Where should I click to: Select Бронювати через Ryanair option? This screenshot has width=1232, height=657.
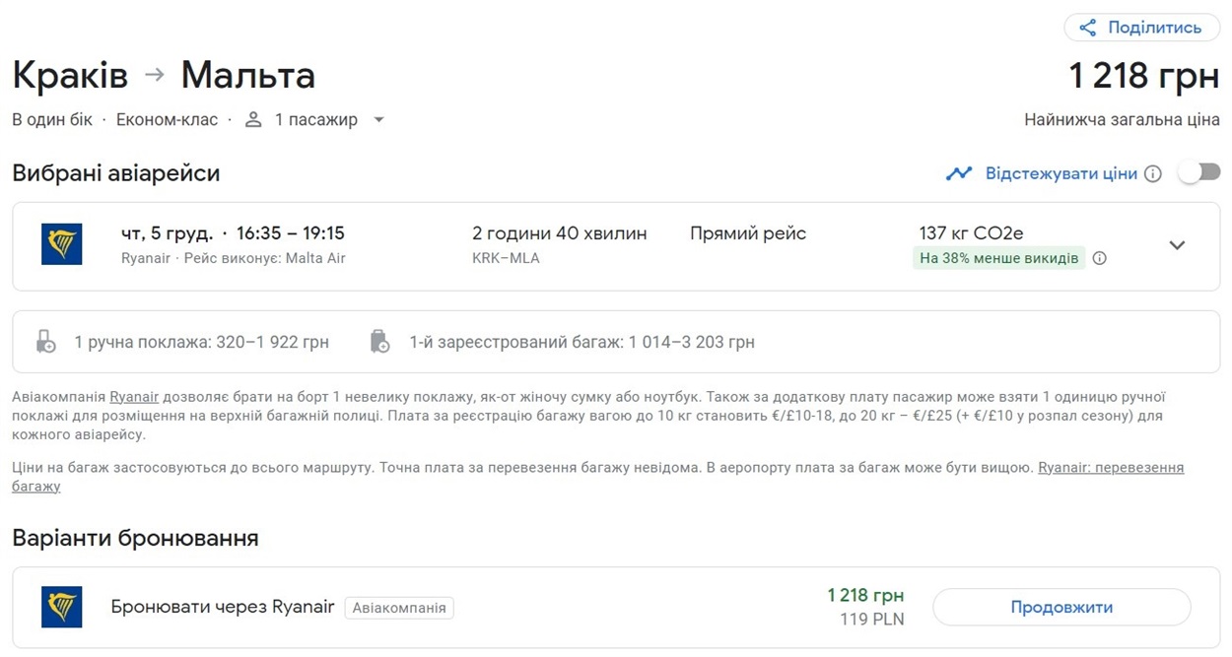(223, 607)
